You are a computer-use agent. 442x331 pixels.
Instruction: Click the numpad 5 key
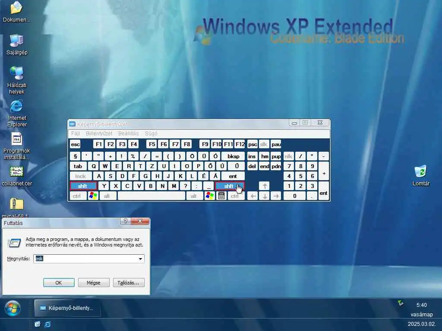pos(300,176)
